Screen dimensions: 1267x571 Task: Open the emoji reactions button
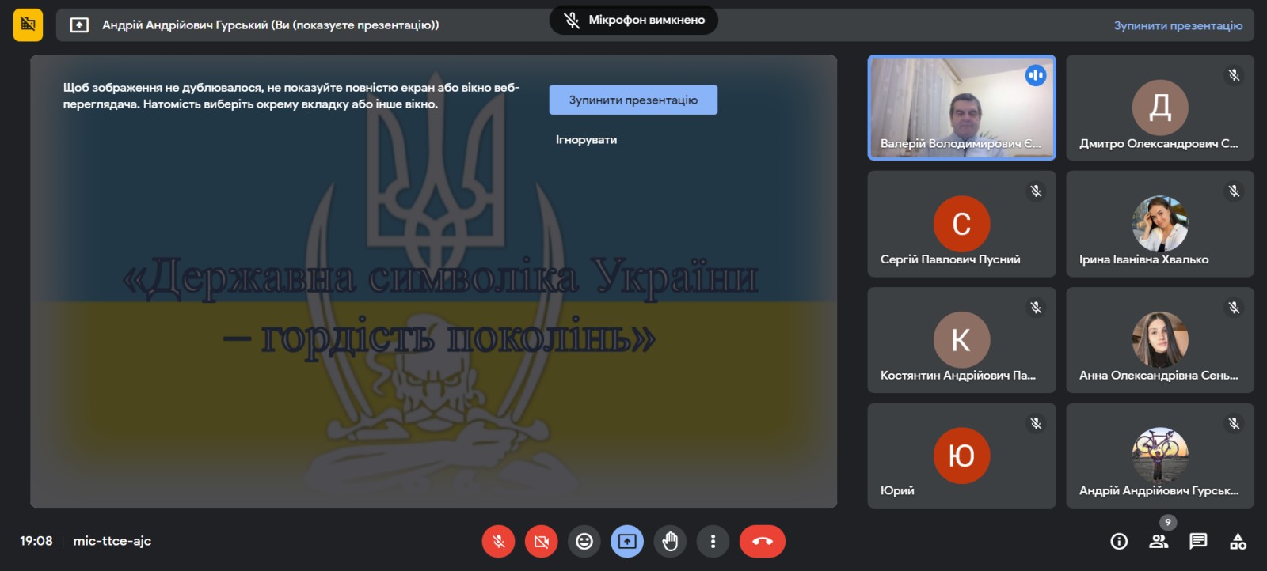(x=584, y=541)
